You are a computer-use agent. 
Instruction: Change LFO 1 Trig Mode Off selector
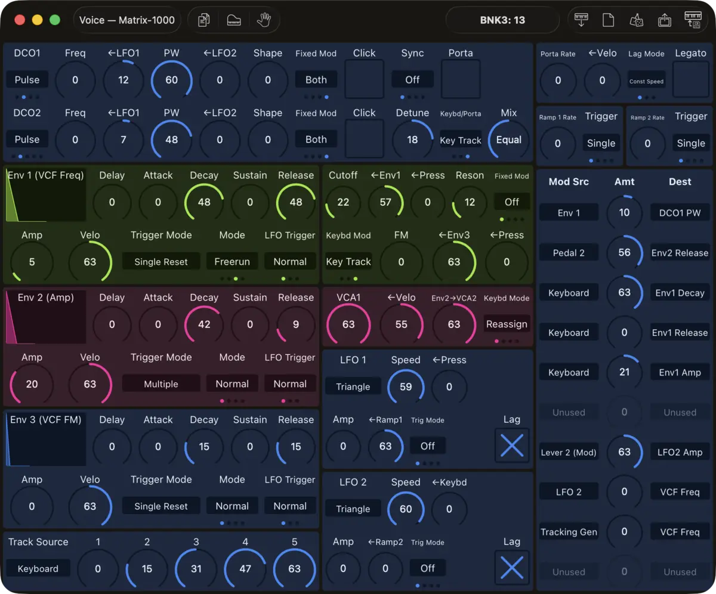click(428, 445)
